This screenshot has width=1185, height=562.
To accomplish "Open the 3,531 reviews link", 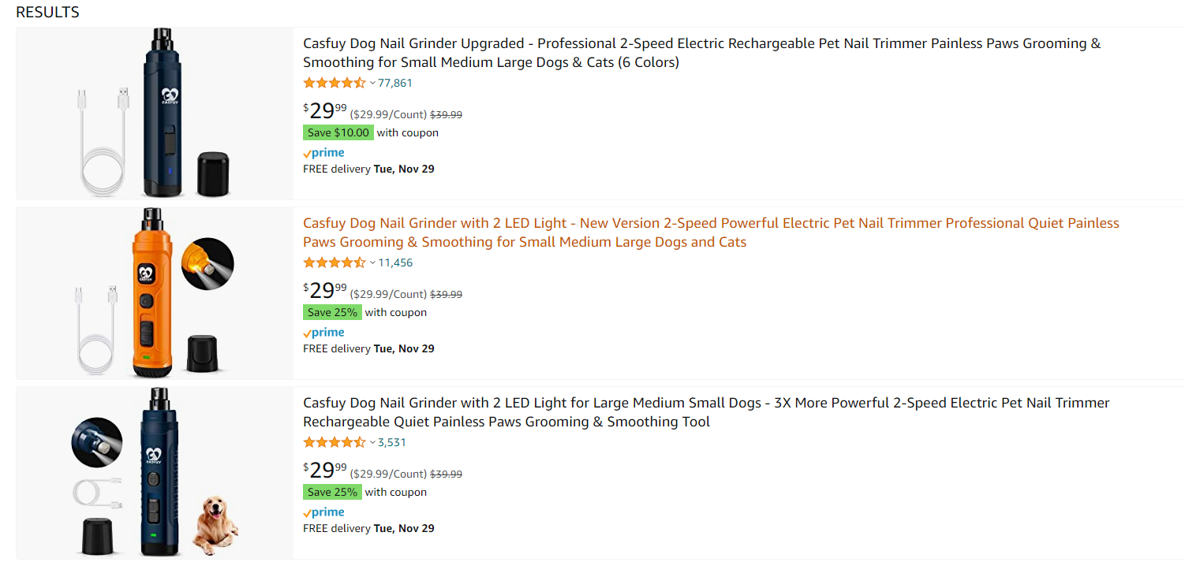I will tap(392, 442).
